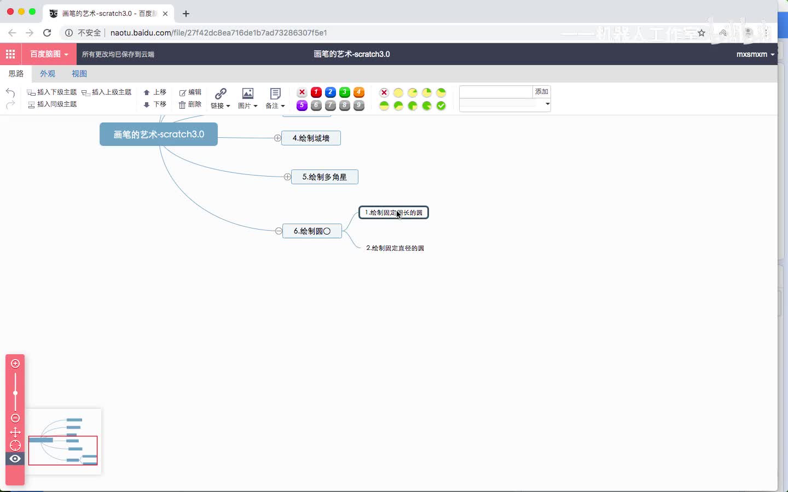
Task: Set priority 1 red badge
Action: (316, 92)
